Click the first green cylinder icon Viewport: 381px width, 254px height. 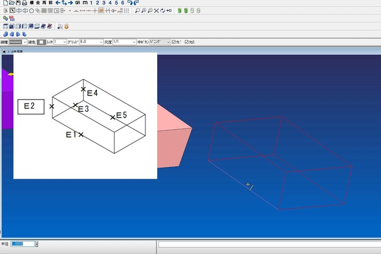click(x=179, y=10)
